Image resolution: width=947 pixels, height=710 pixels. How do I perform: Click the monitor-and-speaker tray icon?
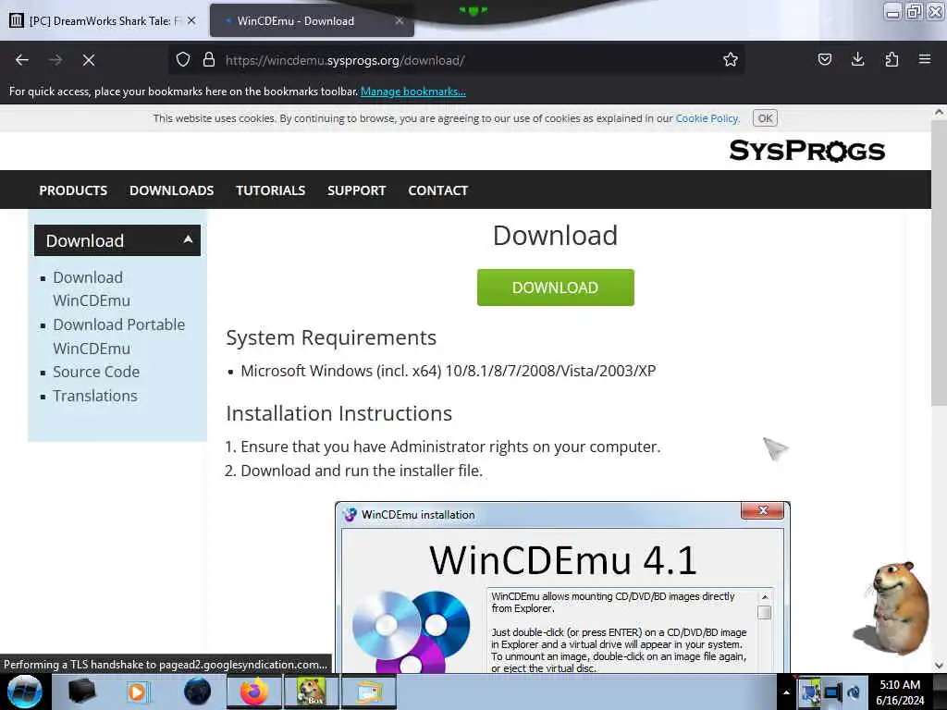(x=833, y=692)
